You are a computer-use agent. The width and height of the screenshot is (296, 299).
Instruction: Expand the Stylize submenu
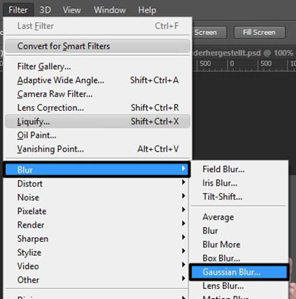(96, 252)
